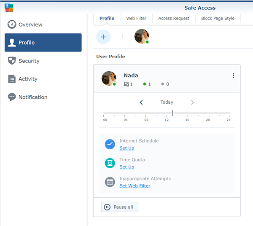Click the current time marker on the timeline
The height and width of the screenshot is (226, 253).
point(172,113)
